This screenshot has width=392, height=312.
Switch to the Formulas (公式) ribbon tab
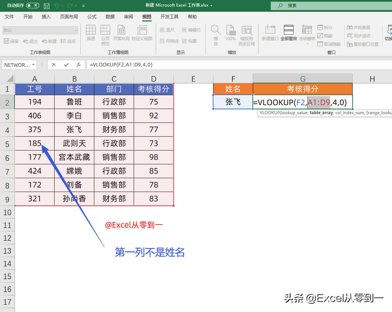(x=92, y=17)
